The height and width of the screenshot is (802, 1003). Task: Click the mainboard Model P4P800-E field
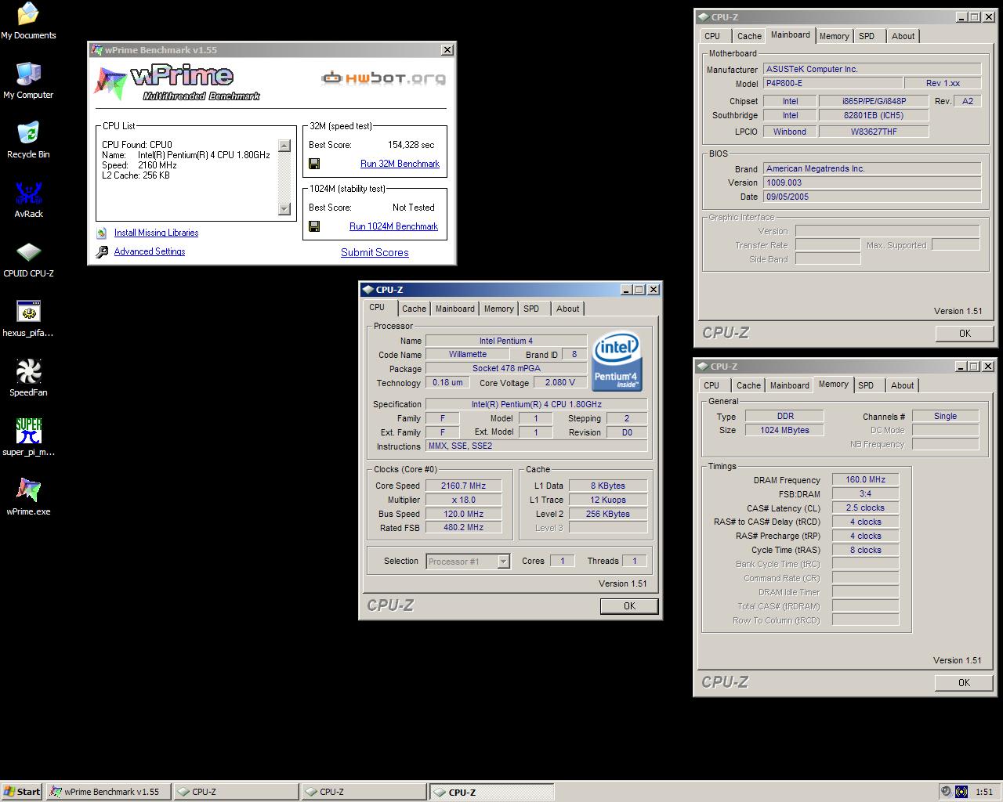click(x=833, y=83)
